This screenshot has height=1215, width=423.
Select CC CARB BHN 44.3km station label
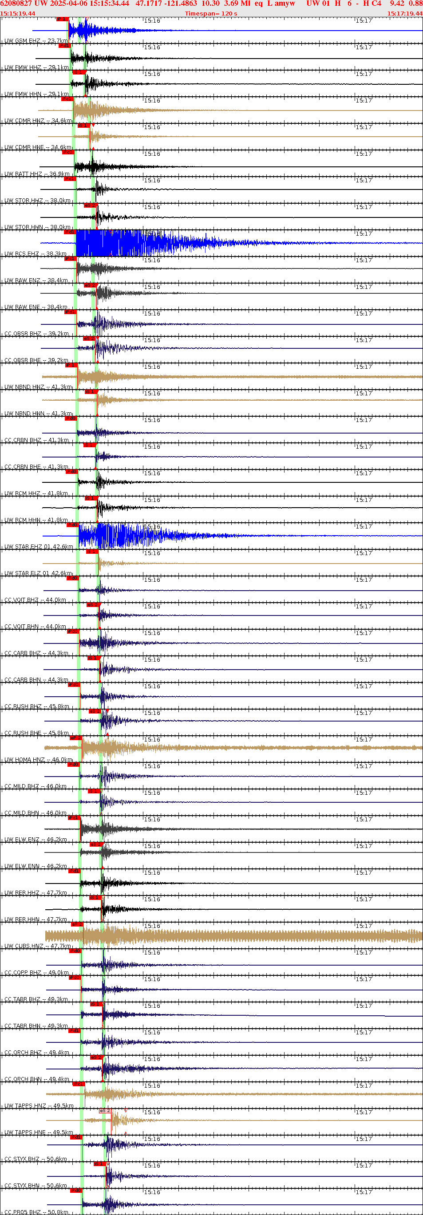[x=37, y=680]
